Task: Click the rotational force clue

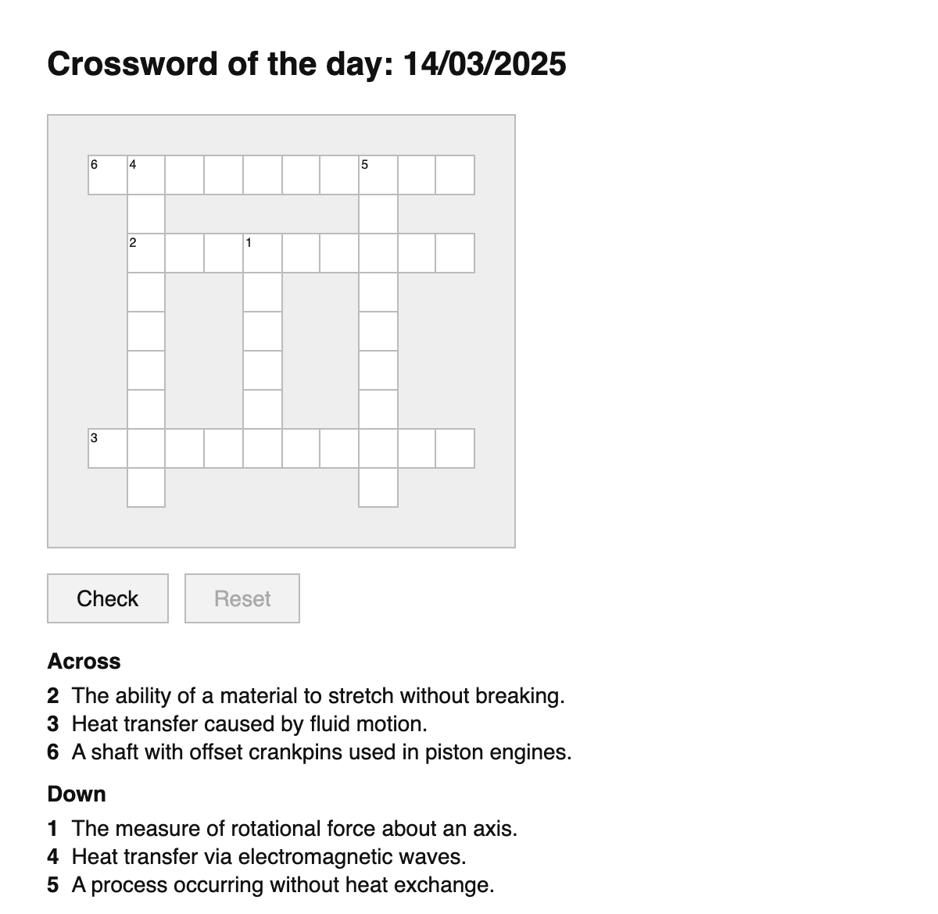Action: [x=294, y=828]
